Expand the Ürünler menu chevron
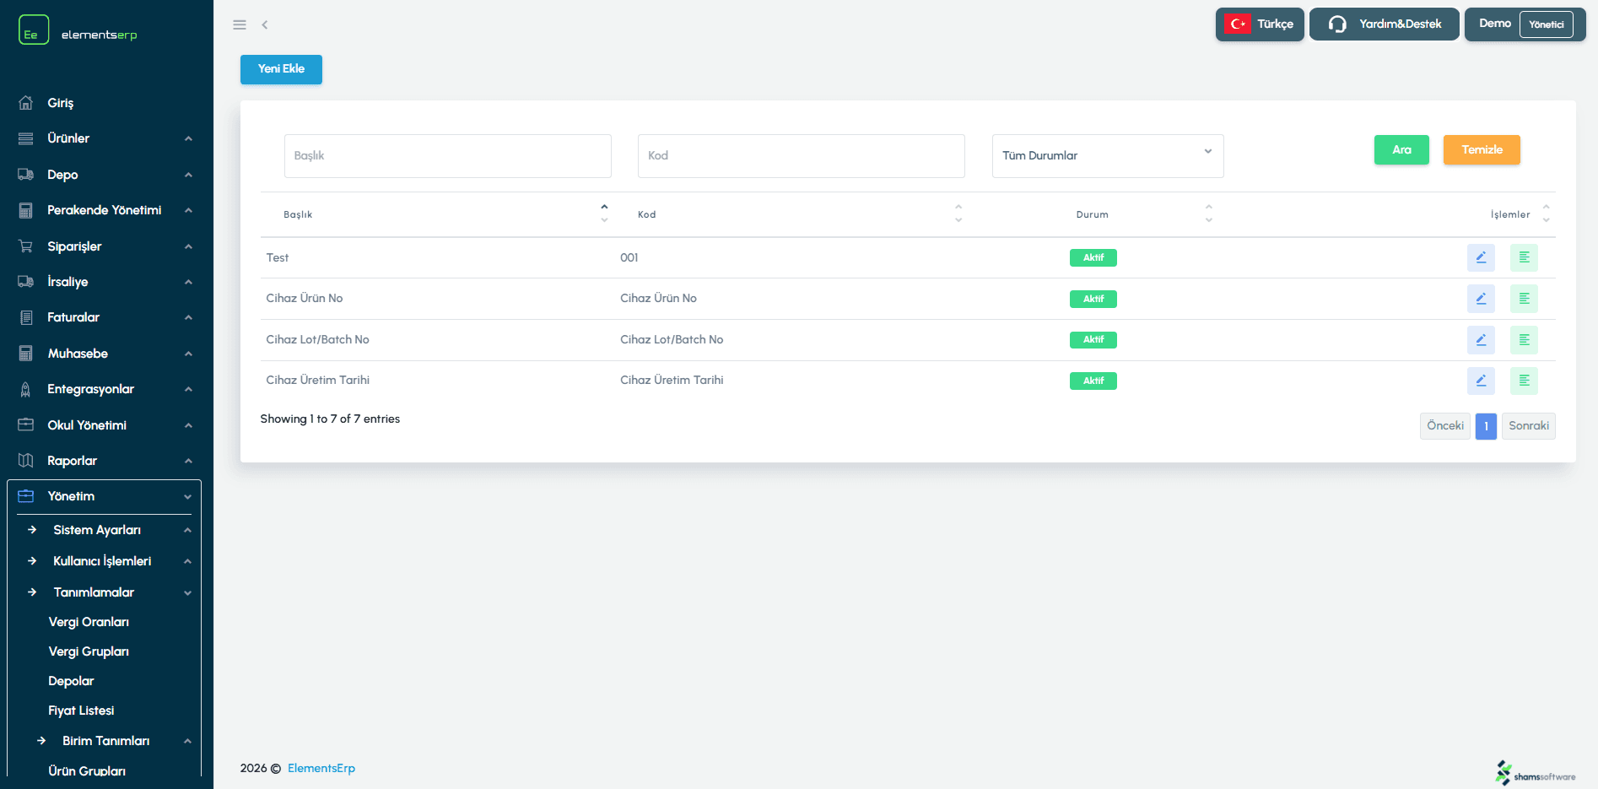 tap(188, 138)
